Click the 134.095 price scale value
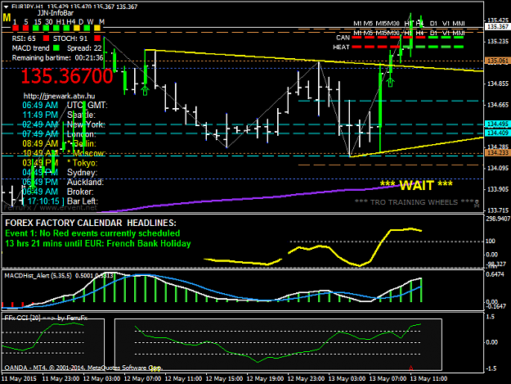 point(498,168)
